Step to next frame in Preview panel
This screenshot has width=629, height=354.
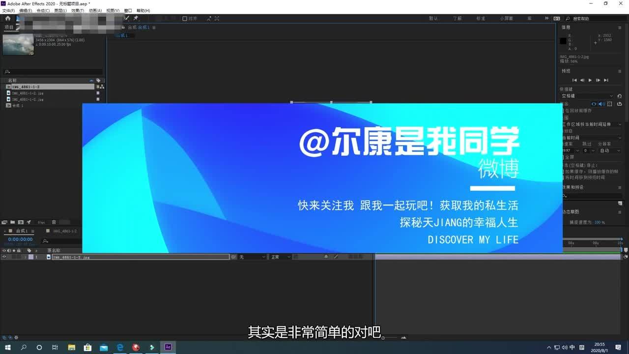[598, 80]
